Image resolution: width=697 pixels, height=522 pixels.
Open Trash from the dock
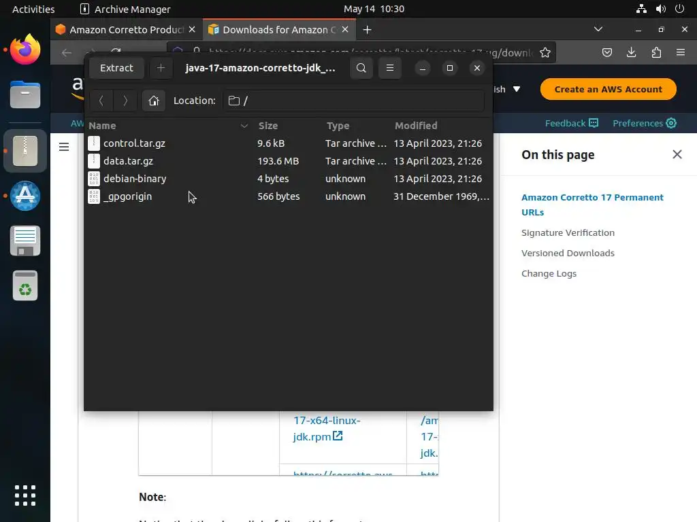coord(25,285)
